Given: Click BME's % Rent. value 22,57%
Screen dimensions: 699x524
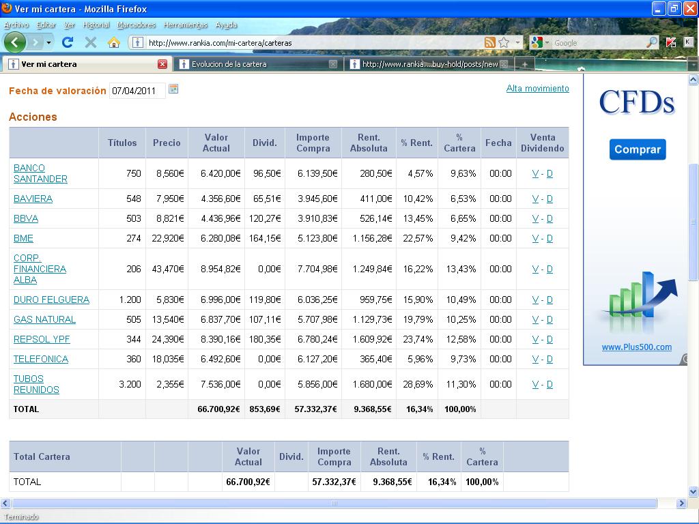Looking at the screenshot, I should (418, 238).
